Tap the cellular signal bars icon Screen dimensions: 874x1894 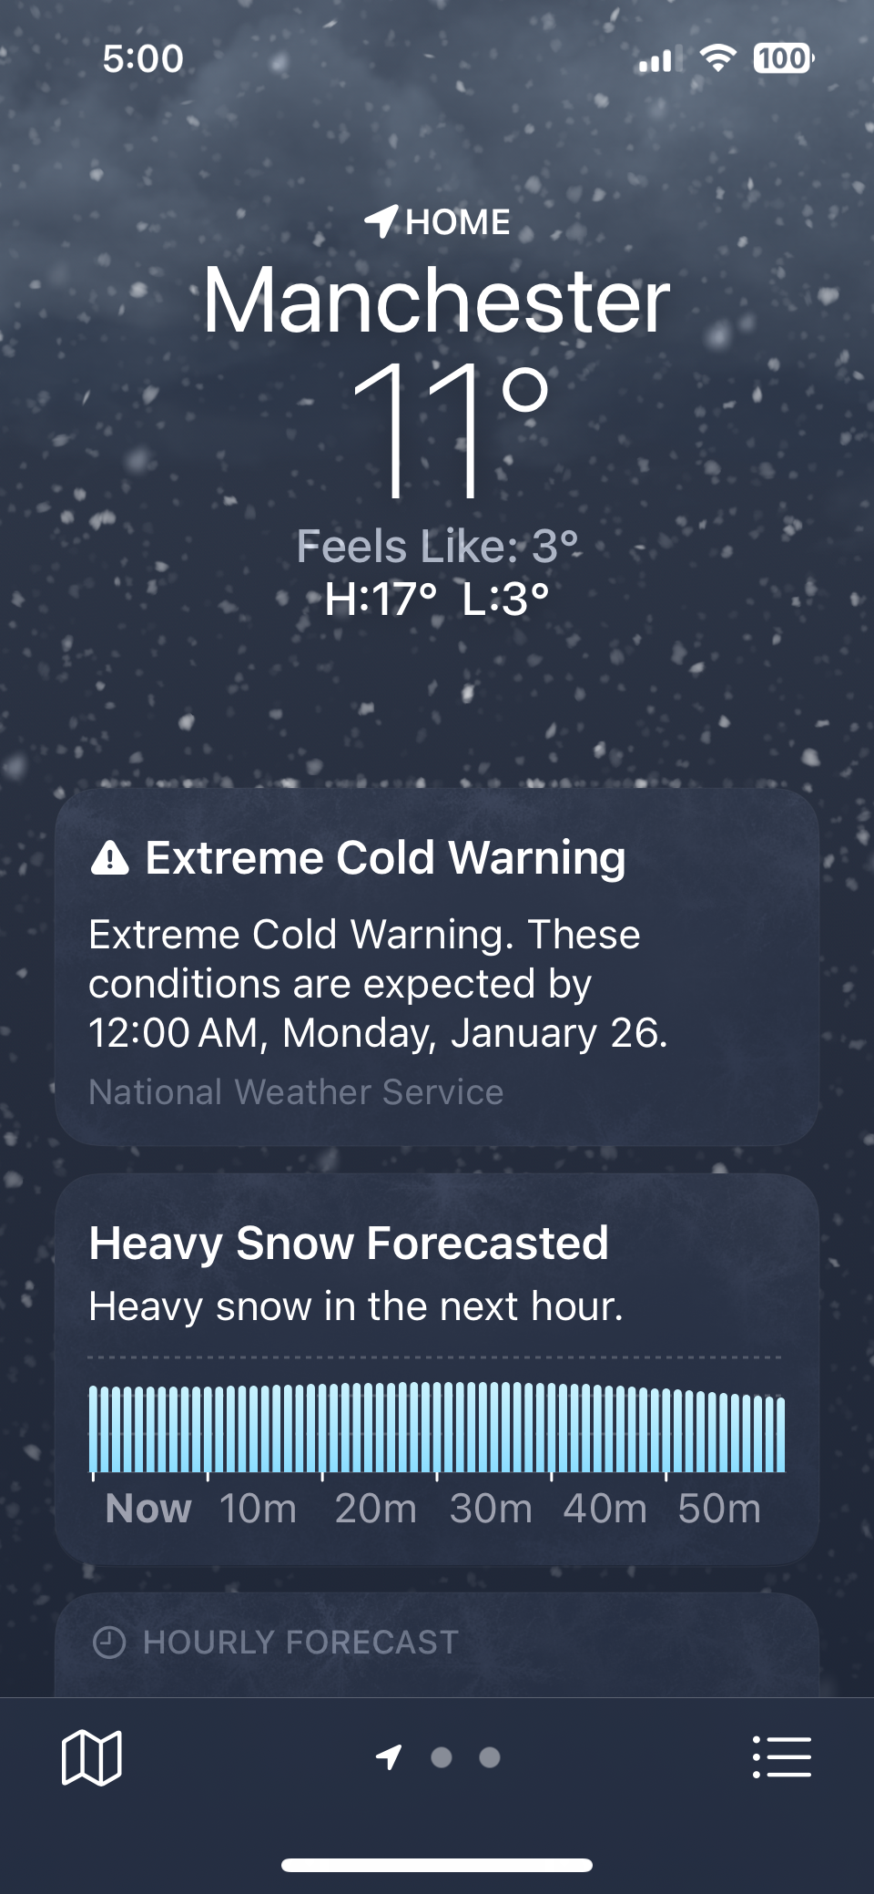coord(655,61)
